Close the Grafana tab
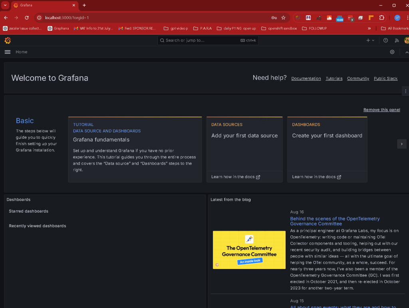 [x=74, y=5]
